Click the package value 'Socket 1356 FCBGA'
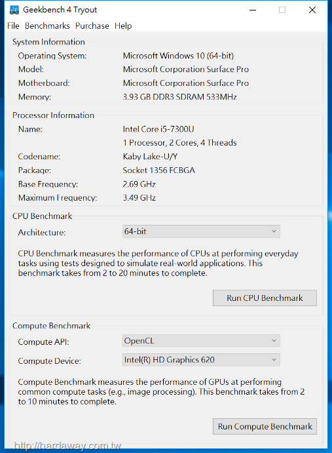This screenshot has width=332, height=453. pyautogui.click(x=158, y=170)
